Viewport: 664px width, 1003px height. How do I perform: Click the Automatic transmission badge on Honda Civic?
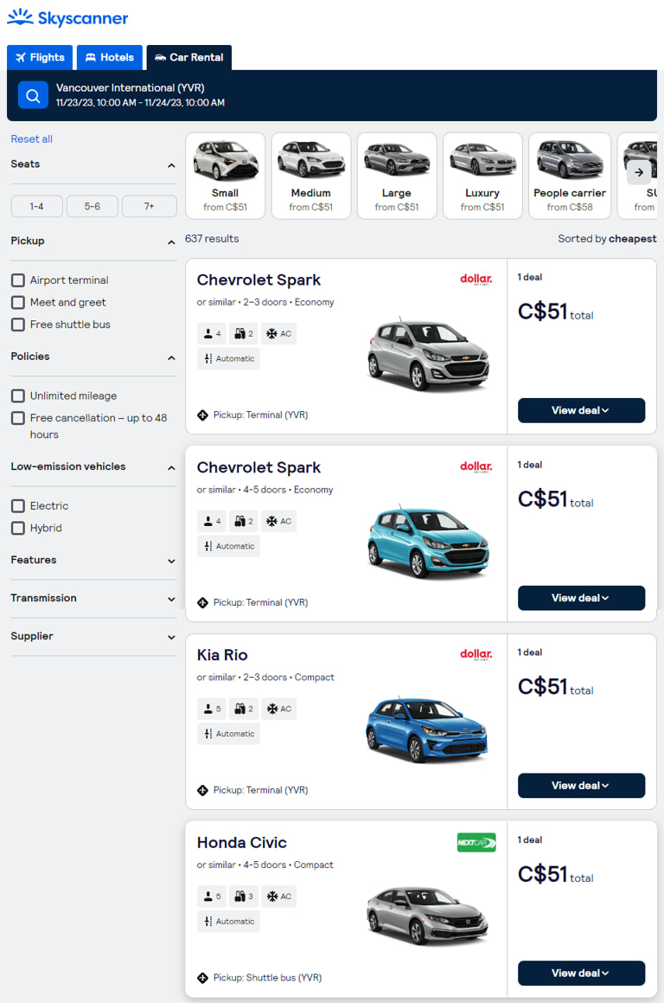point(229,921)
